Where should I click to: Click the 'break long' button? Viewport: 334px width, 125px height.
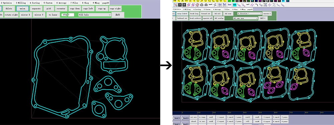click(x=194, y=14)
